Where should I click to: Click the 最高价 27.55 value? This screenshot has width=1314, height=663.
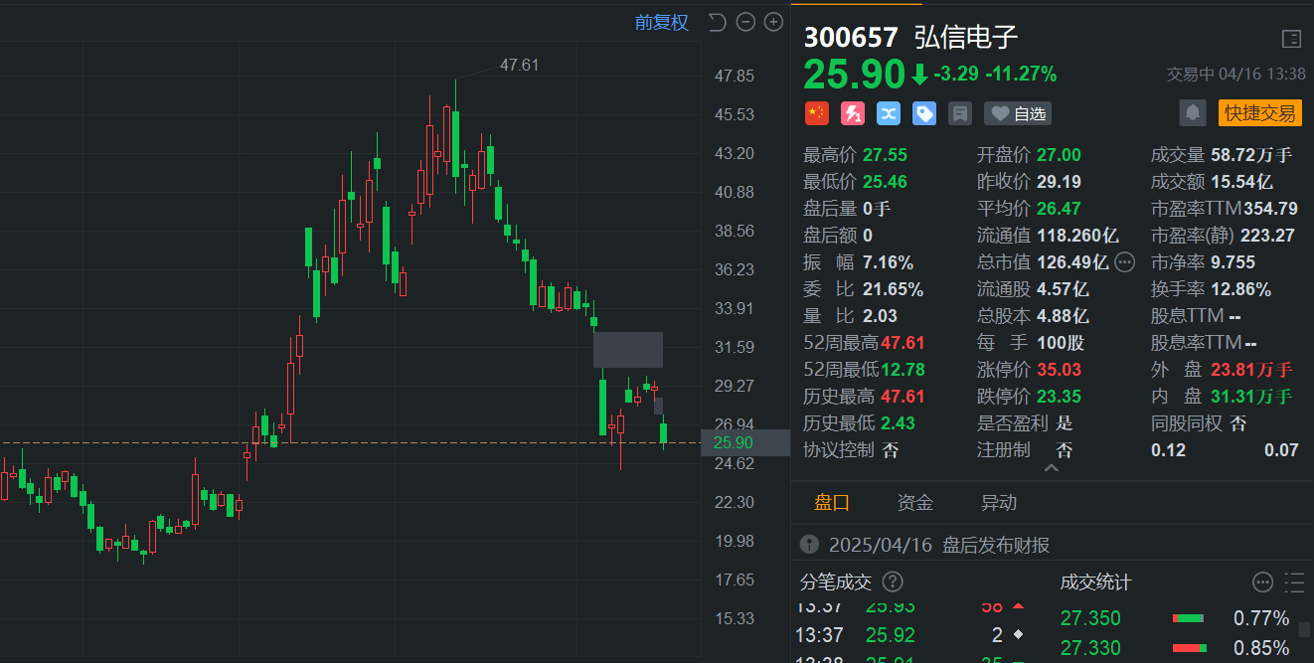pyautogui.click(x=887, y=155)
